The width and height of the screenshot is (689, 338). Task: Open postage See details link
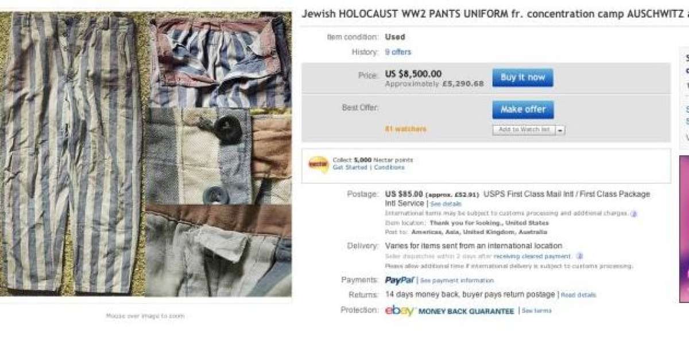pyautogui.click(x=446, y=204)
